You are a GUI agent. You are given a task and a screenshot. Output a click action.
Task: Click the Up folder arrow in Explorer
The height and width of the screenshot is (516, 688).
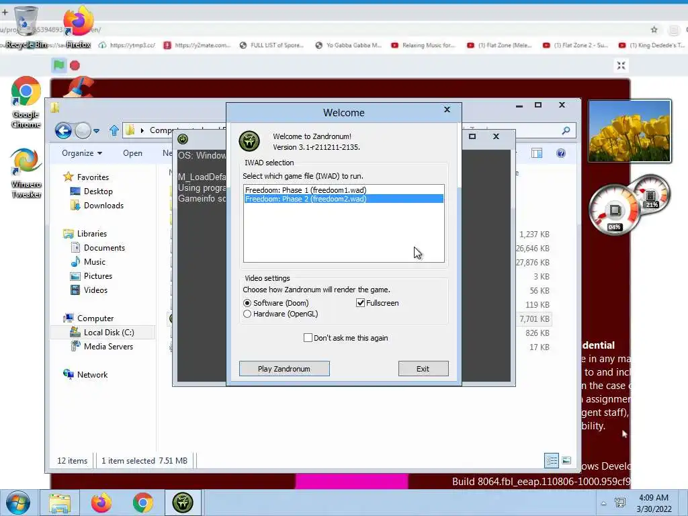click(114, 130)
